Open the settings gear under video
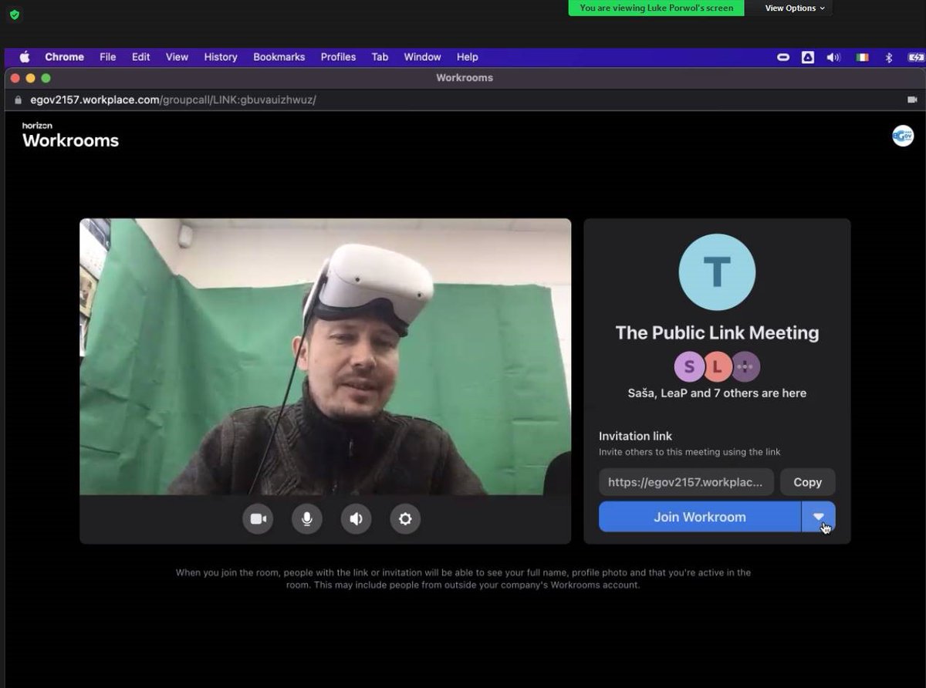This screenshot has width=926, height=688. [405, 519]
